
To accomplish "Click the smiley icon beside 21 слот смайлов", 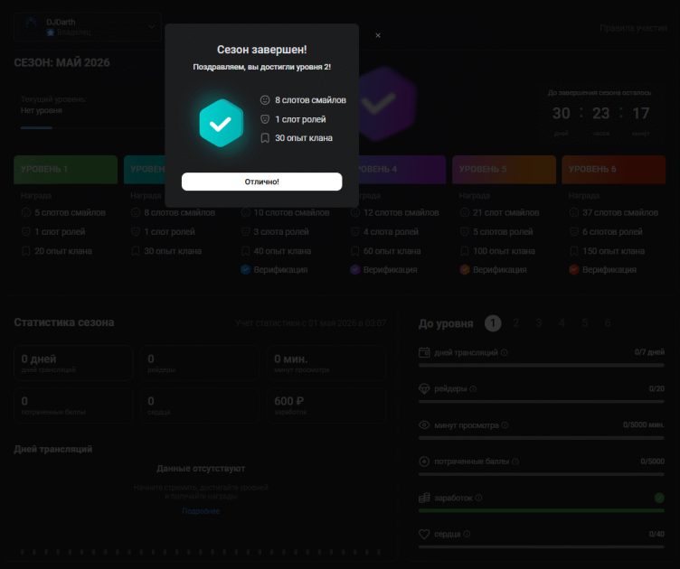I will pyautogui.click(x=465, y=212).
